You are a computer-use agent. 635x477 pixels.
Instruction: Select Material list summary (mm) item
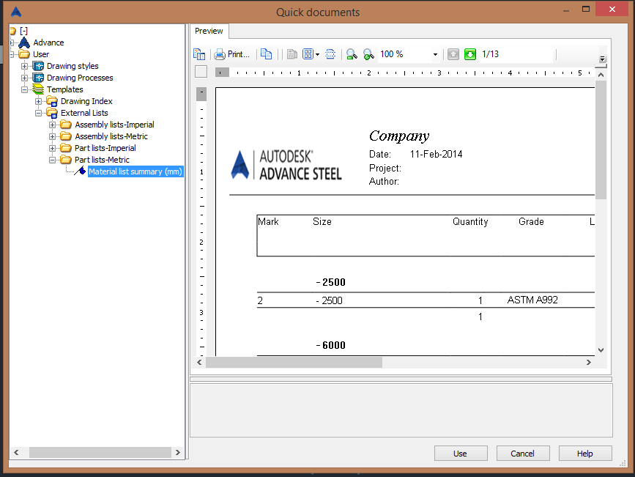(x=135, y=171)
